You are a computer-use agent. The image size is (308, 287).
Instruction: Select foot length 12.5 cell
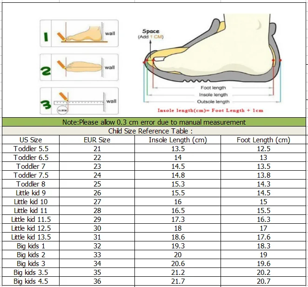(x=263, y=149)
